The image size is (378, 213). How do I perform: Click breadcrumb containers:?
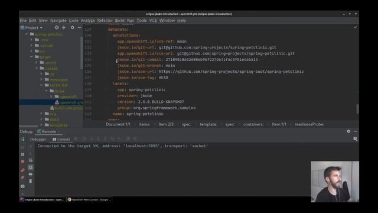253,124
